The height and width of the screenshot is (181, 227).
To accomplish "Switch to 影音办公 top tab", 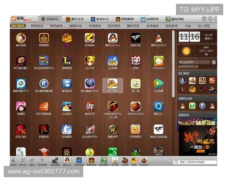I will [100, 19].
